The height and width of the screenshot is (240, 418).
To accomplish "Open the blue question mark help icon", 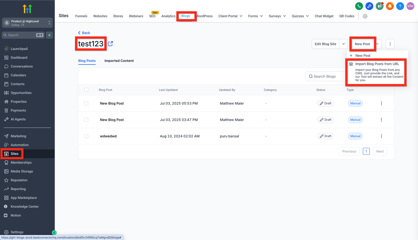I will pos(400,6).
